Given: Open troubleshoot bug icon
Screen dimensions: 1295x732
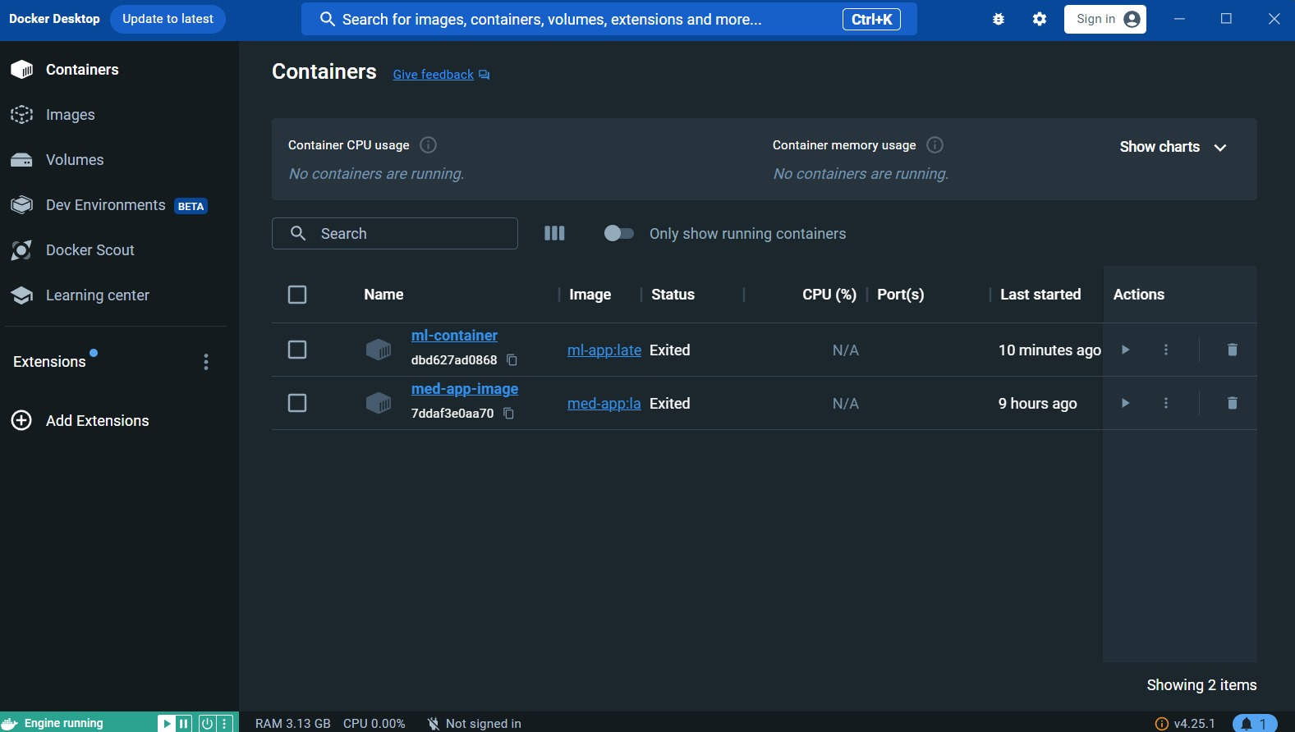Looking at the screenshot, I should point(999,19).
